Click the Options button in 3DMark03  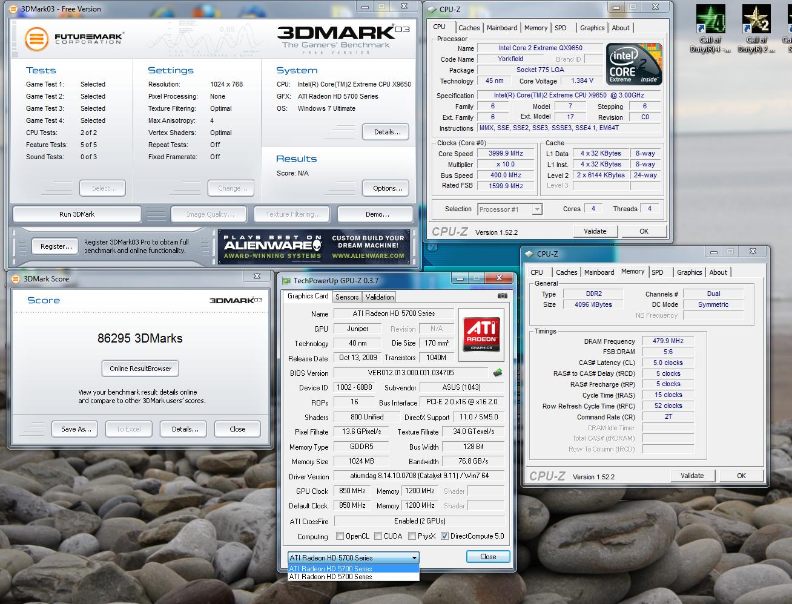pos(386,188)
